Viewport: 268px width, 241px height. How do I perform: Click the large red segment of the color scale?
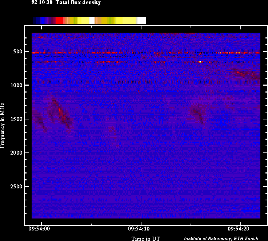[x=59, y=20]
